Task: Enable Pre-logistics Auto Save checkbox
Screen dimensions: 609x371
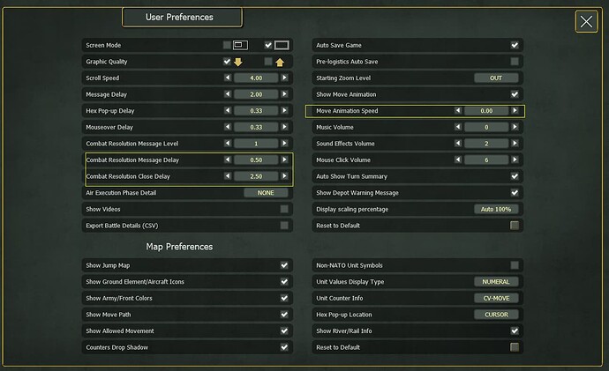Action: [515, 62]
